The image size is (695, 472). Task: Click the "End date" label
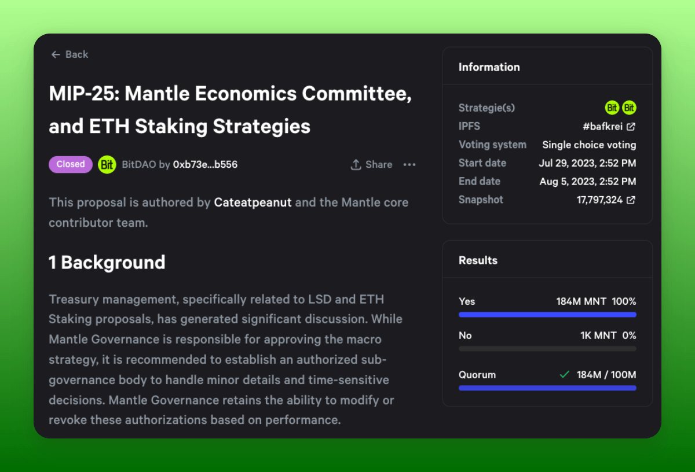coord(480,182)
